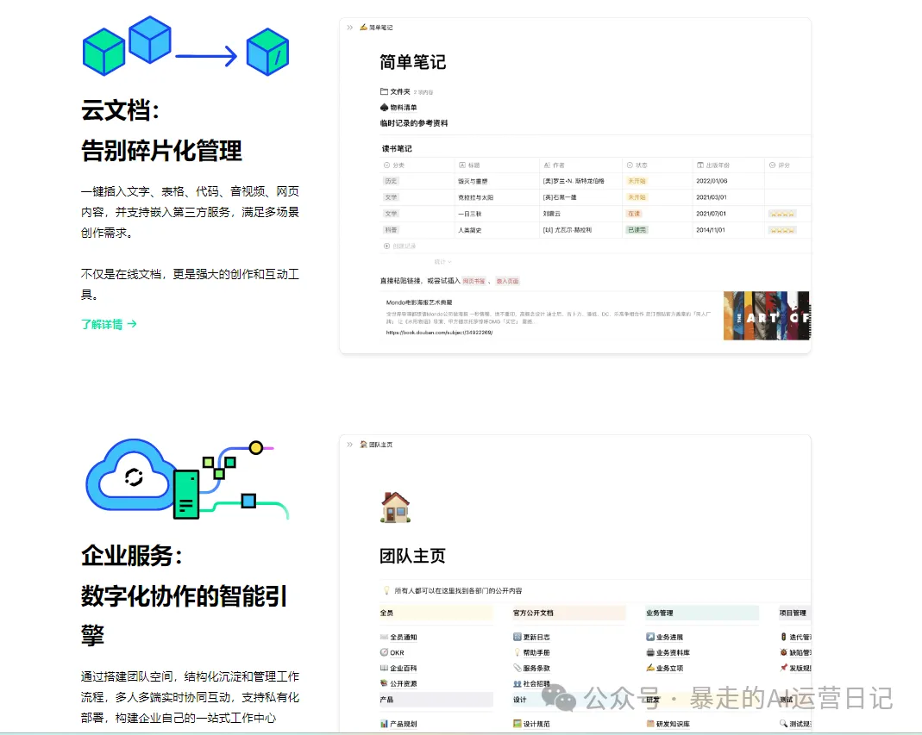
Task: Select the 官方公开文档 section heading
Action: coord(533,613)
